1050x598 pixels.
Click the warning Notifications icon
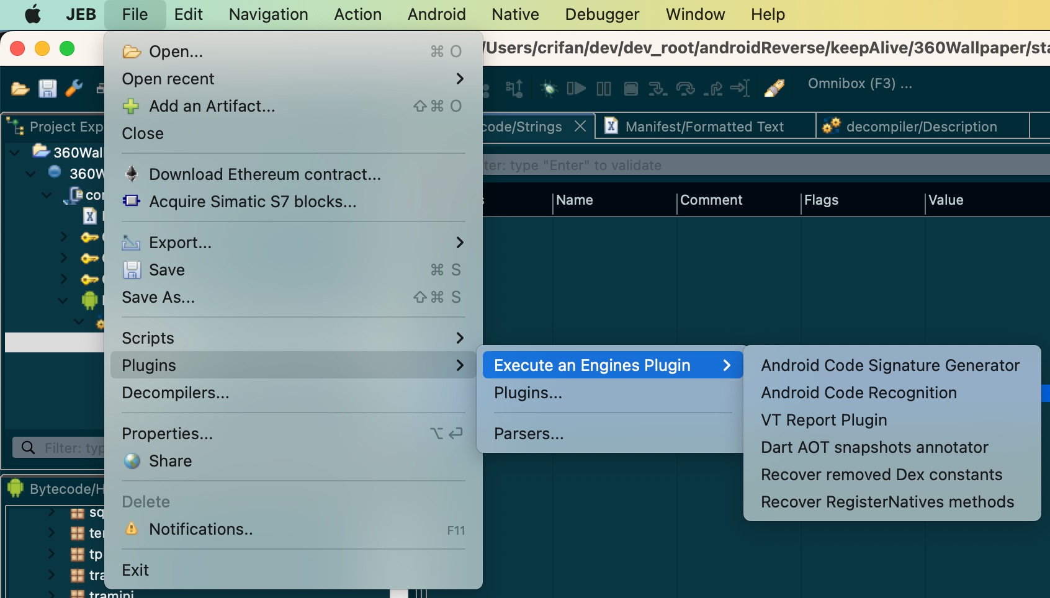132,529
